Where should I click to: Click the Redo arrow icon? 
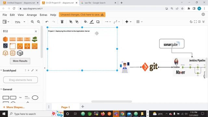pos(53,22)
